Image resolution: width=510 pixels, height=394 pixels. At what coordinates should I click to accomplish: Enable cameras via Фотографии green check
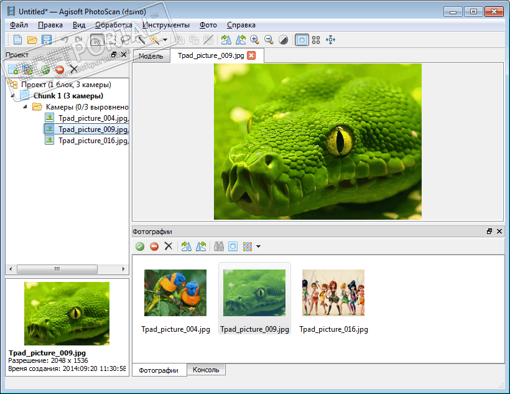[x=140, y=246]
